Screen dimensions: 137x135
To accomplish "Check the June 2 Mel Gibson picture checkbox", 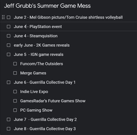I will [9, 17].
